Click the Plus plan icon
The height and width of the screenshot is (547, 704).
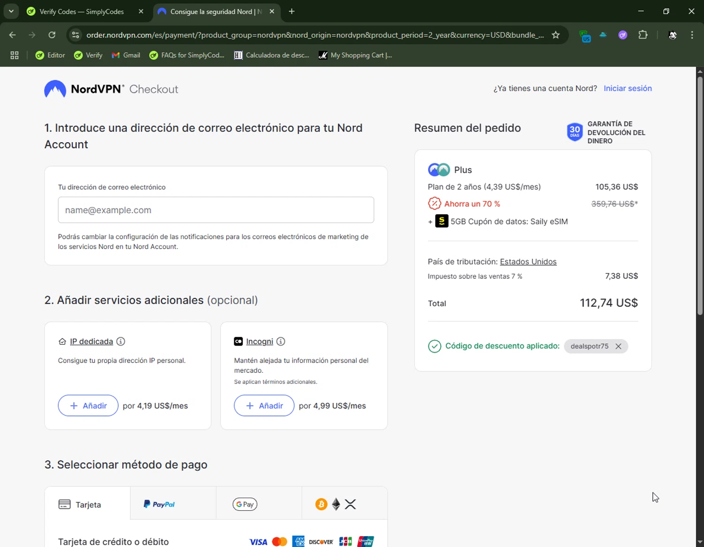click(x=439, y=169)
